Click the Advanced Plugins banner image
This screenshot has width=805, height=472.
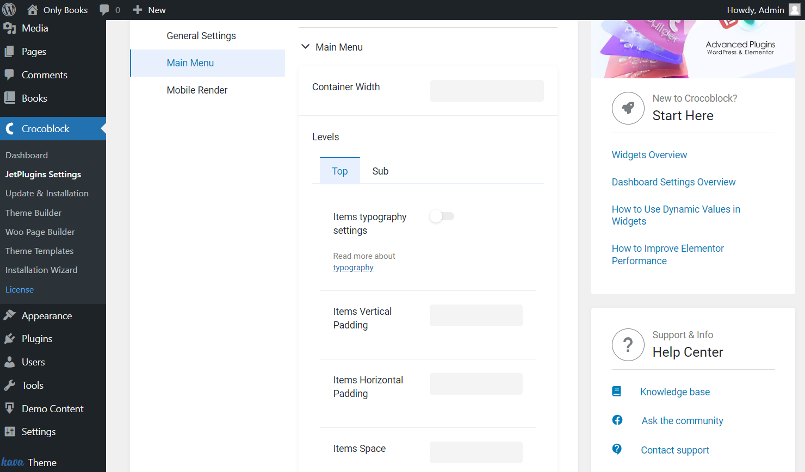click(693, 49)
